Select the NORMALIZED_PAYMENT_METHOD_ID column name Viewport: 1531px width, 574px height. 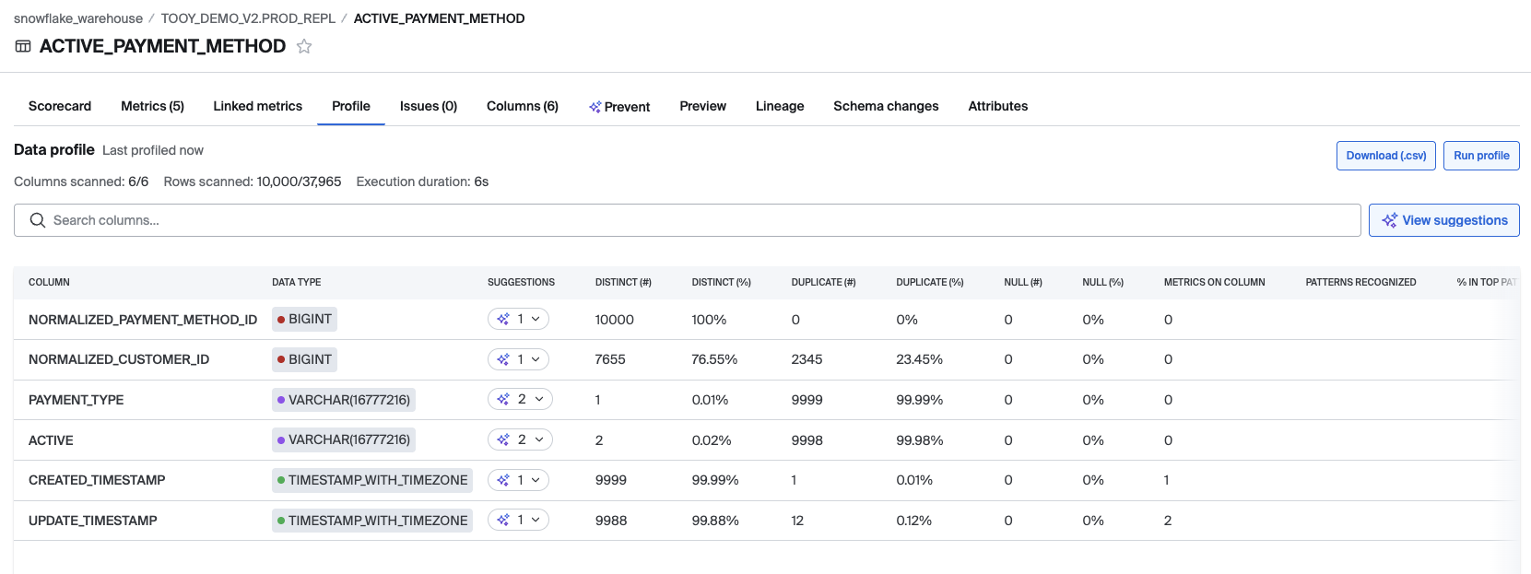143,320
